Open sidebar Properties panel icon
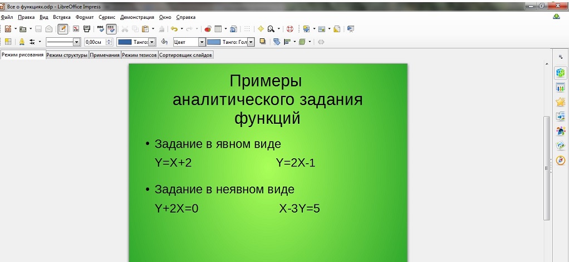The height and width of the screenshot is (262, 569). click(x=561, y=73)
